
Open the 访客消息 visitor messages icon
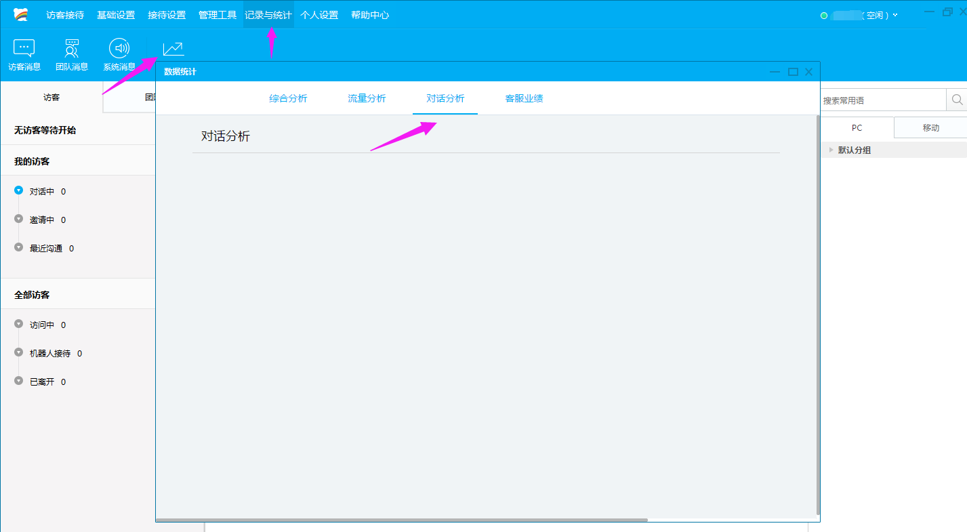click(24, 54)
